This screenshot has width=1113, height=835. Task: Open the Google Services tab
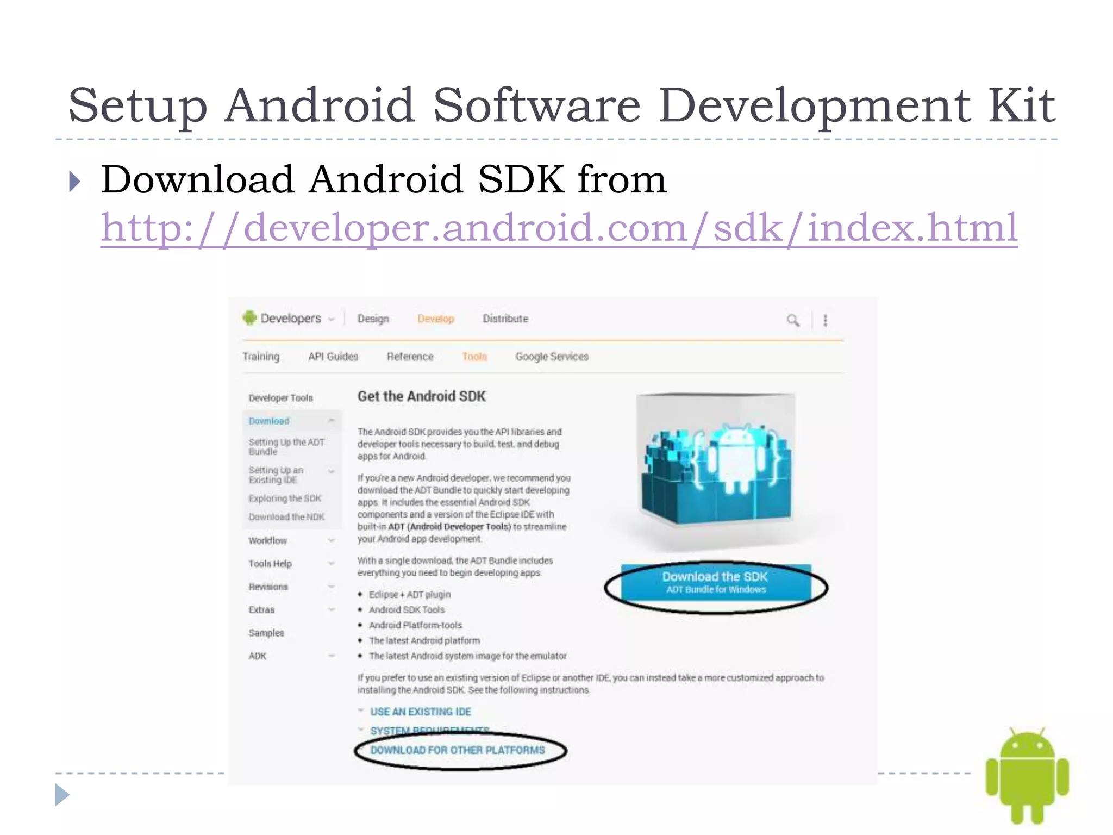(552, 357)
